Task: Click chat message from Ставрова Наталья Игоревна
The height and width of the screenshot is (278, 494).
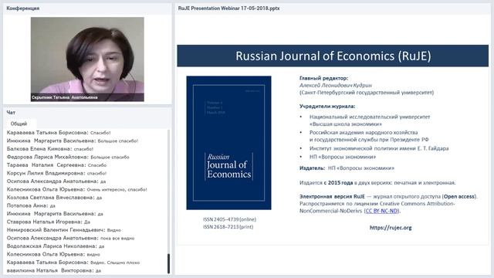Action: 49,222
